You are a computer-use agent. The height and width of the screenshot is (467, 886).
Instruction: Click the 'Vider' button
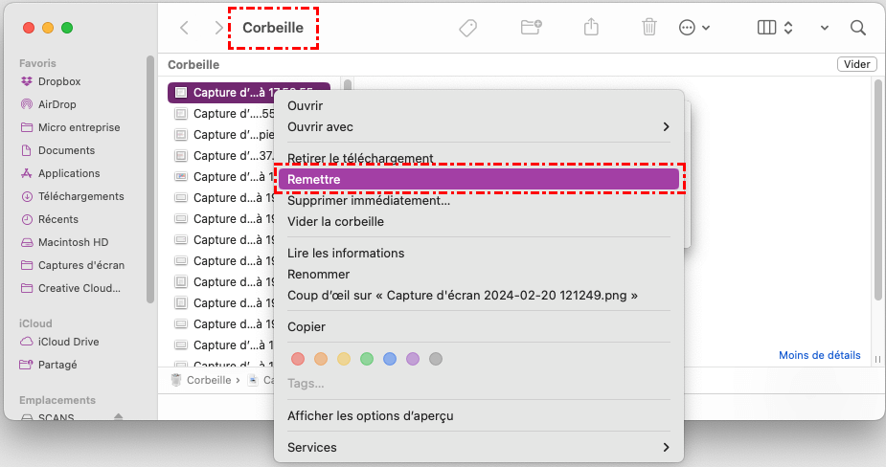857,64
